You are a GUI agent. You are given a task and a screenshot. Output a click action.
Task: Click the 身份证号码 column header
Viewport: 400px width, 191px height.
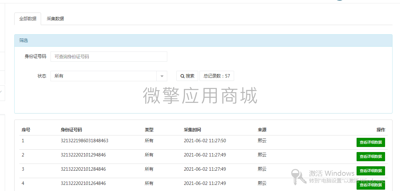pyautogui.click(x=72, y=130)
